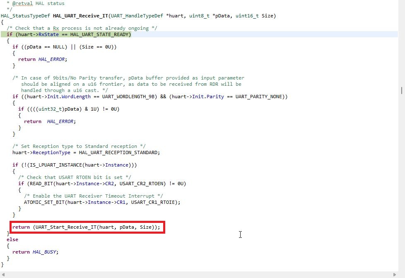This screenshot has height=278, width=405.
Task: Click the left arrow of horizontal scrollbar
Action: tap(3, 275)
